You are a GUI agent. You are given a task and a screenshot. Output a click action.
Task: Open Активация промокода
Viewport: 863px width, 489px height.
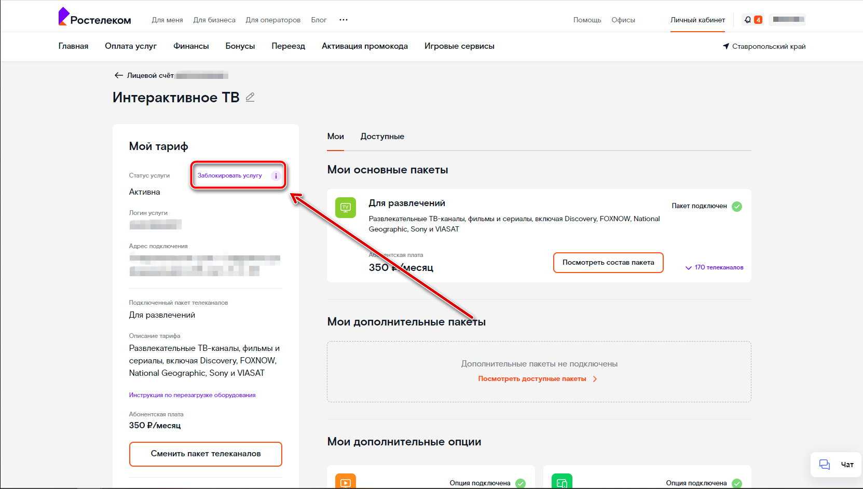pos(365,46)
